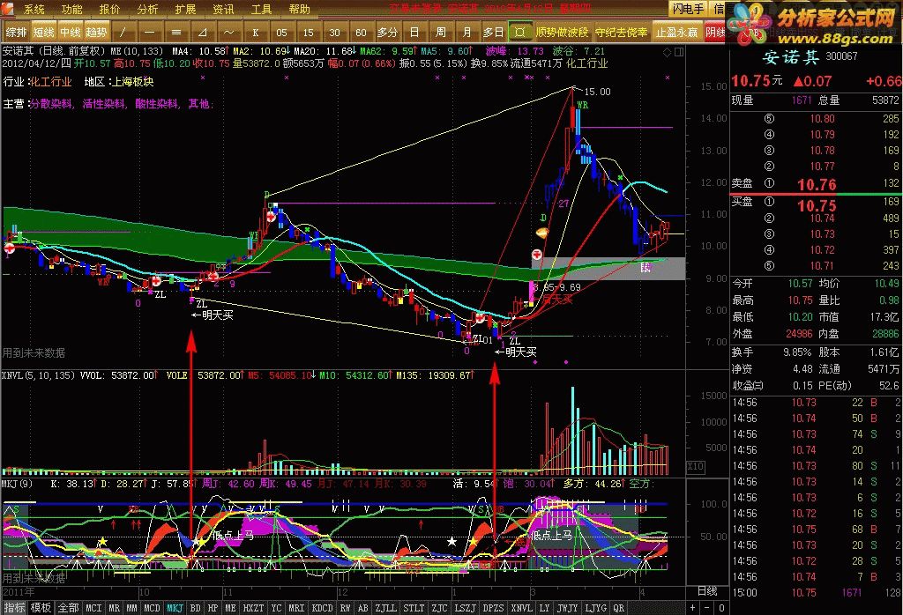
Task: Switch to daily period 日
Action: 414,33
